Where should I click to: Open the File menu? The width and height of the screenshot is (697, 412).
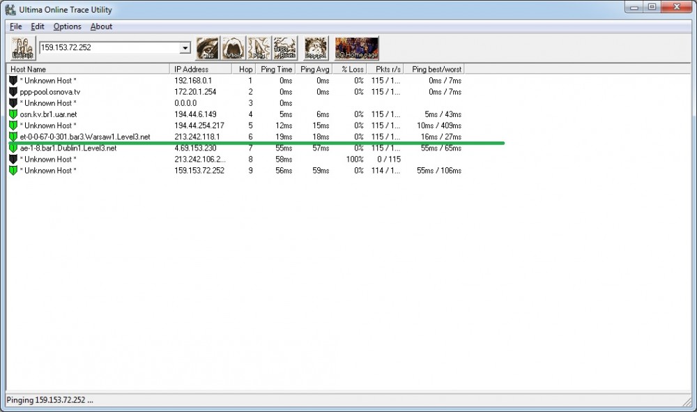click(15, 26)
